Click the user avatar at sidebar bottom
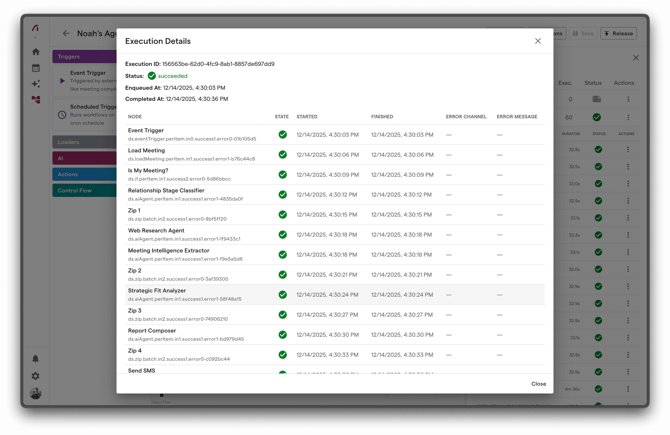 (36, 393)
